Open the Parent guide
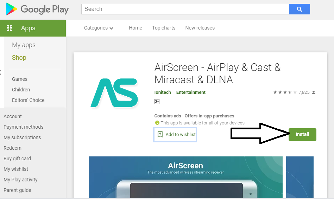 (17, 190)
